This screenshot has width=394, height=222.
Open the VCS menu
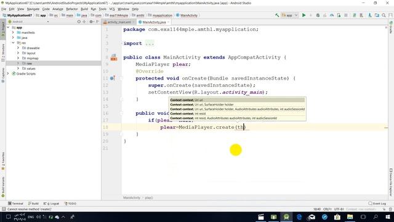[112, 9]
